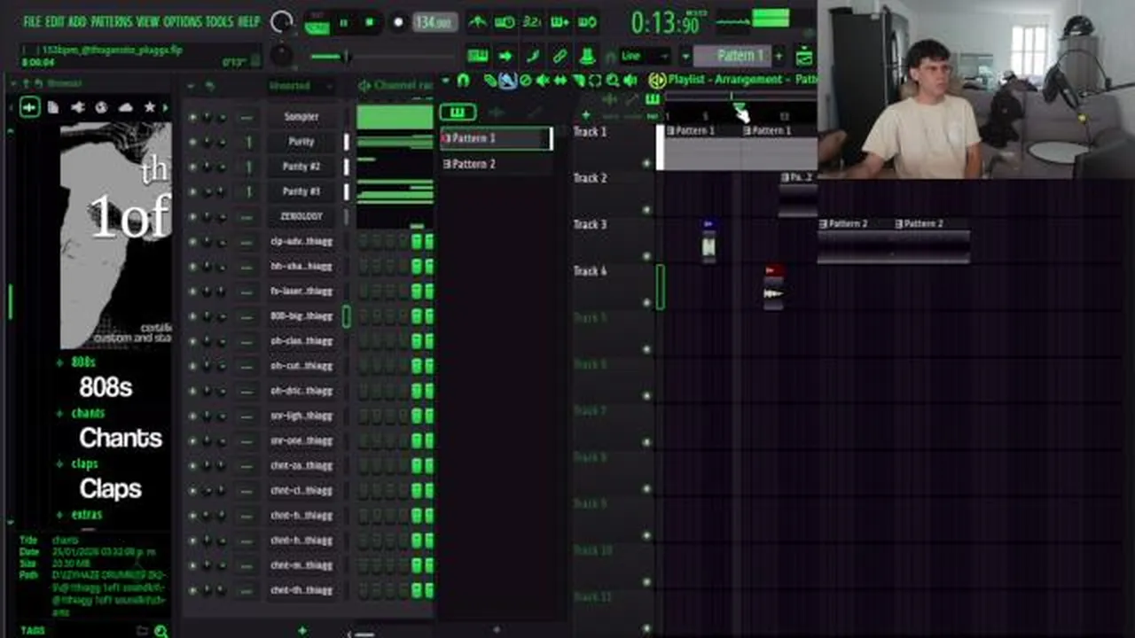Toggle the playlist magnet snap icon
Screen dimensions: 1135x638
point(463,81)
